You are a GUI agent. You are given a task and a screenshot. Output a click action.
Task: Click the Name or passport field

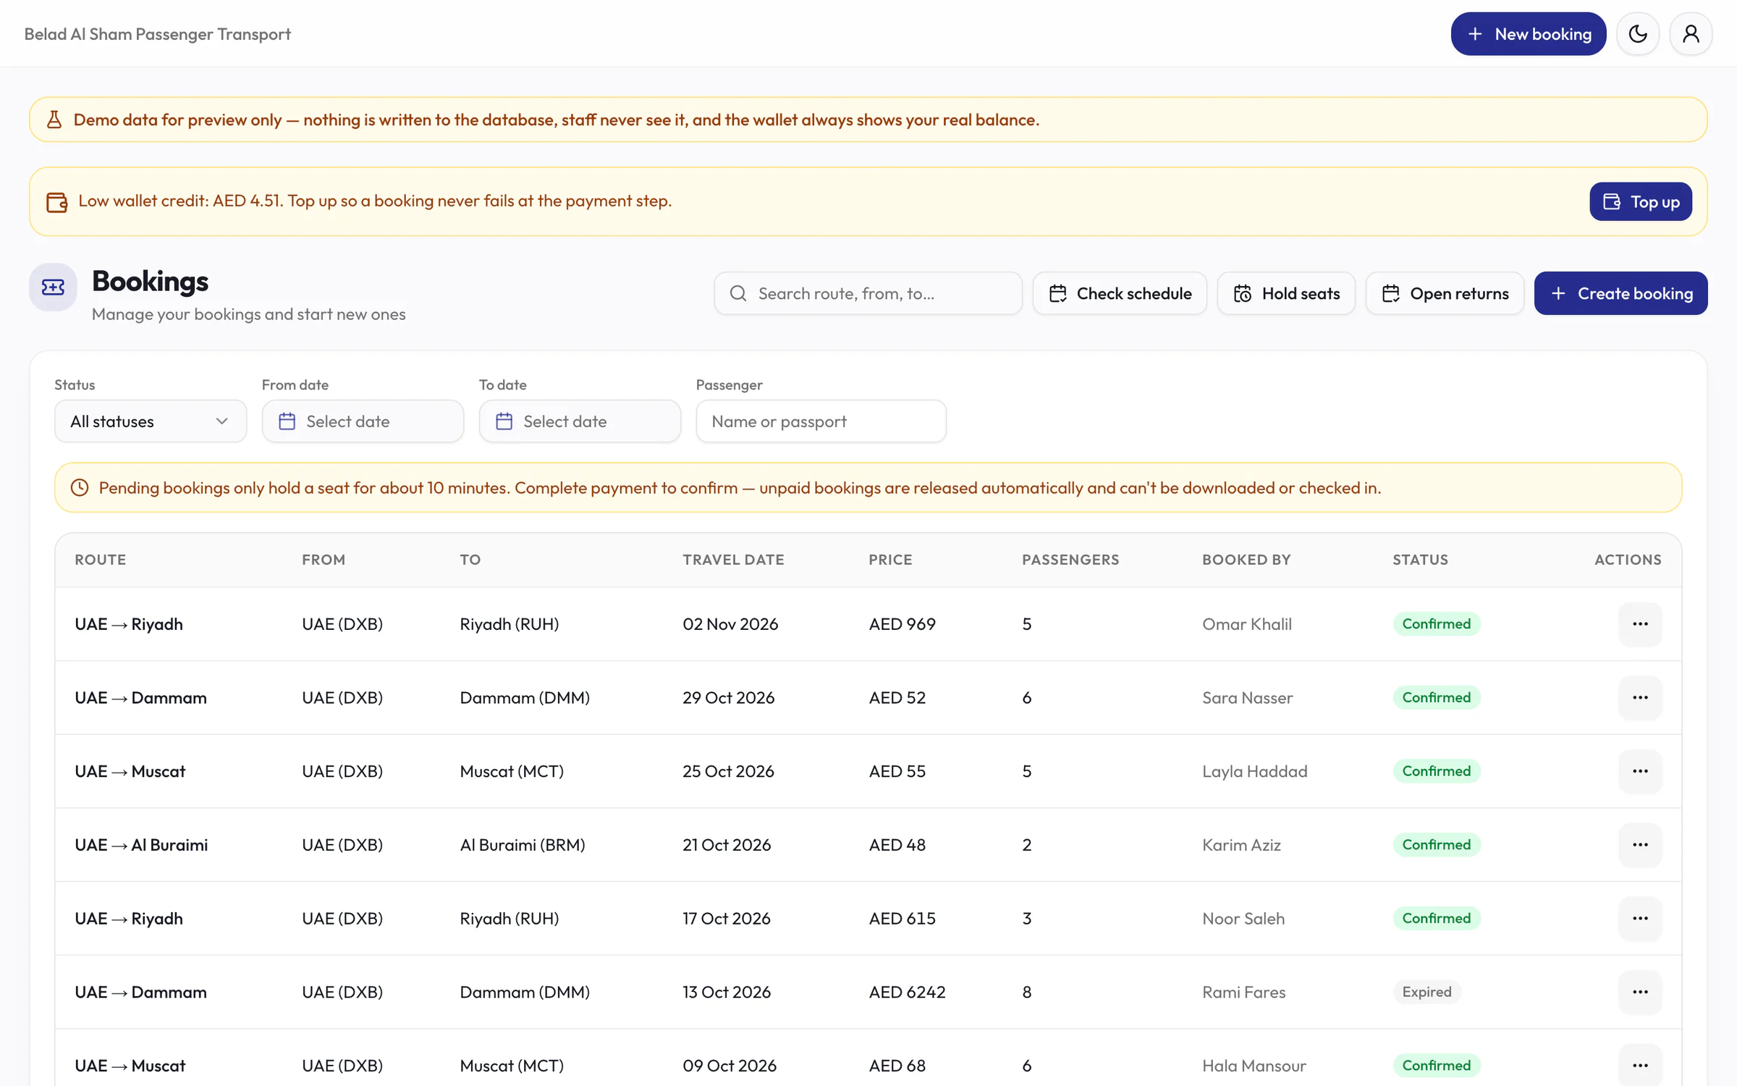click(x=821, y=421)
